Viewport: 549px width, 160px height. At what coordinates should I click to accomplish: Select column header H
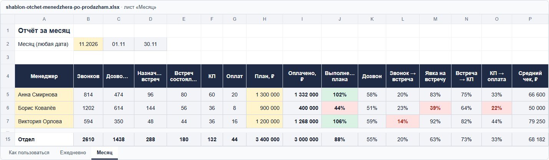pos(265,19)
